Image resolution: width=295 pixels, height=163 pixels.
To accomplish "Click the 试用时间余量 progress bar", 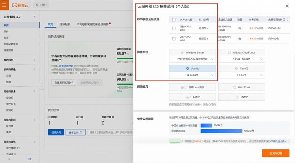I will point(125,58).
